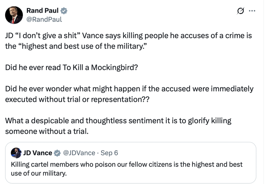Click Rand Paul's verified badge
265x184 pixels.
64,11
